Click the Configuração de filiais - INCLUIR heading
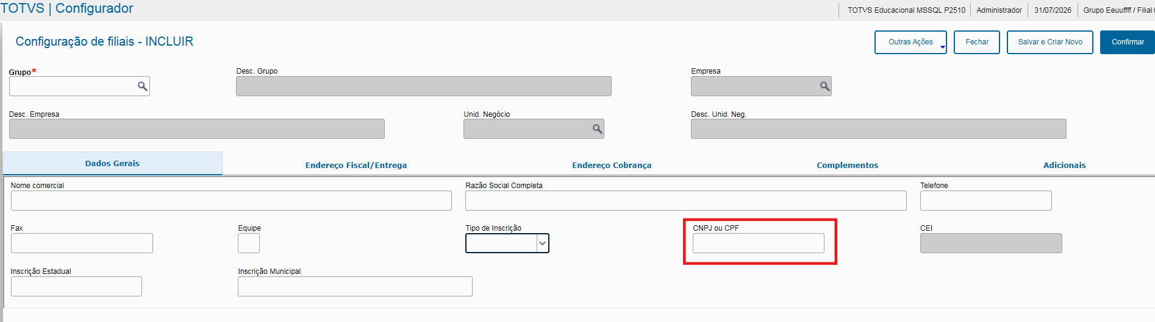This screenshot has width=1155, height=322. [x=104, y=41]
